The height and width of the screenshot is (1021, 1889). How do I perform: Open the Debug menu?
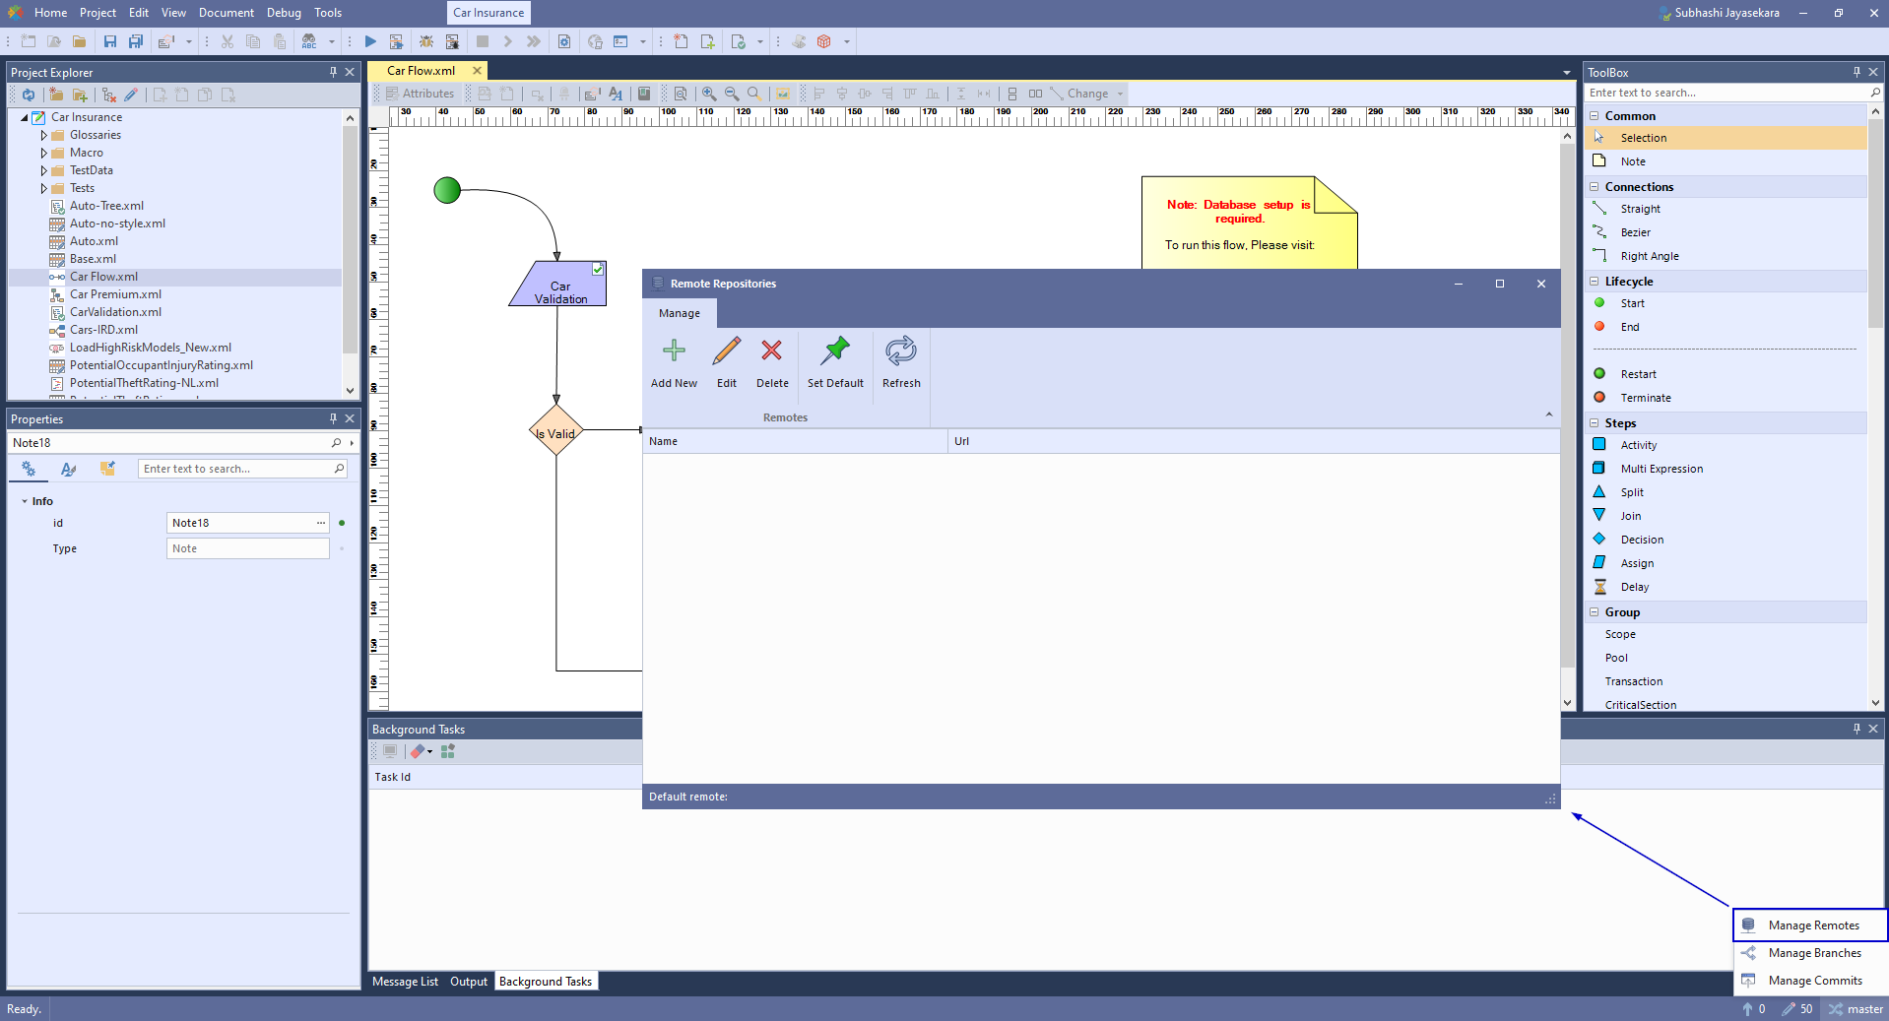(x=284, y=13)
